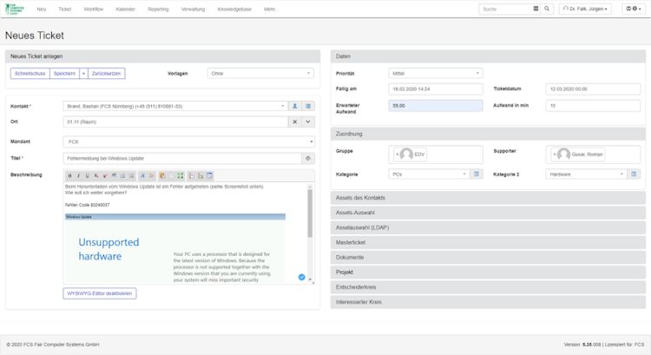Remove the Gusar, Roman supporter tag
Image resolution: width=651 pixels, height=355 pixels.
tap(555, 154)
